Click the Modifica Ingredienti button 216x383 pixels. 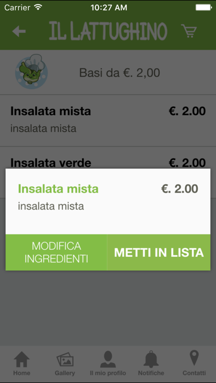pyautogui.click(x=56, y=253)
